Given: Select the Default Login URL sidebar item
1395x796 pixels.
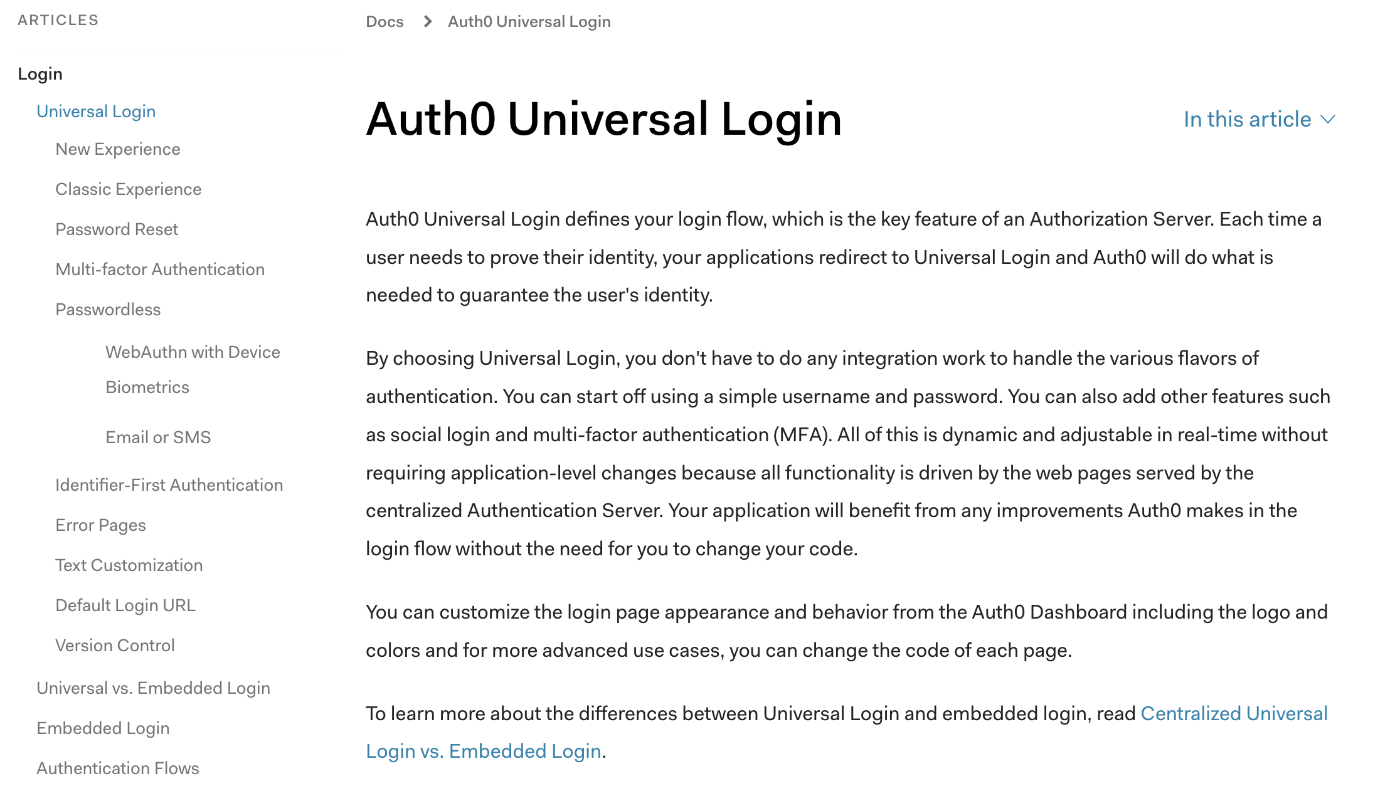Looking at the screenshot, I should (125, 604).
